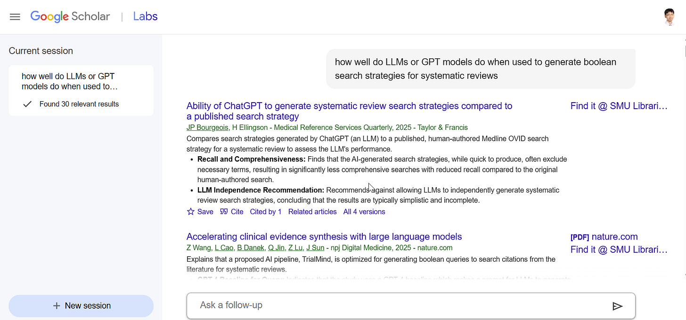Open Accelerating clinical evidence synthesis article
Screen dimensions: 686x320
[324, 237]
